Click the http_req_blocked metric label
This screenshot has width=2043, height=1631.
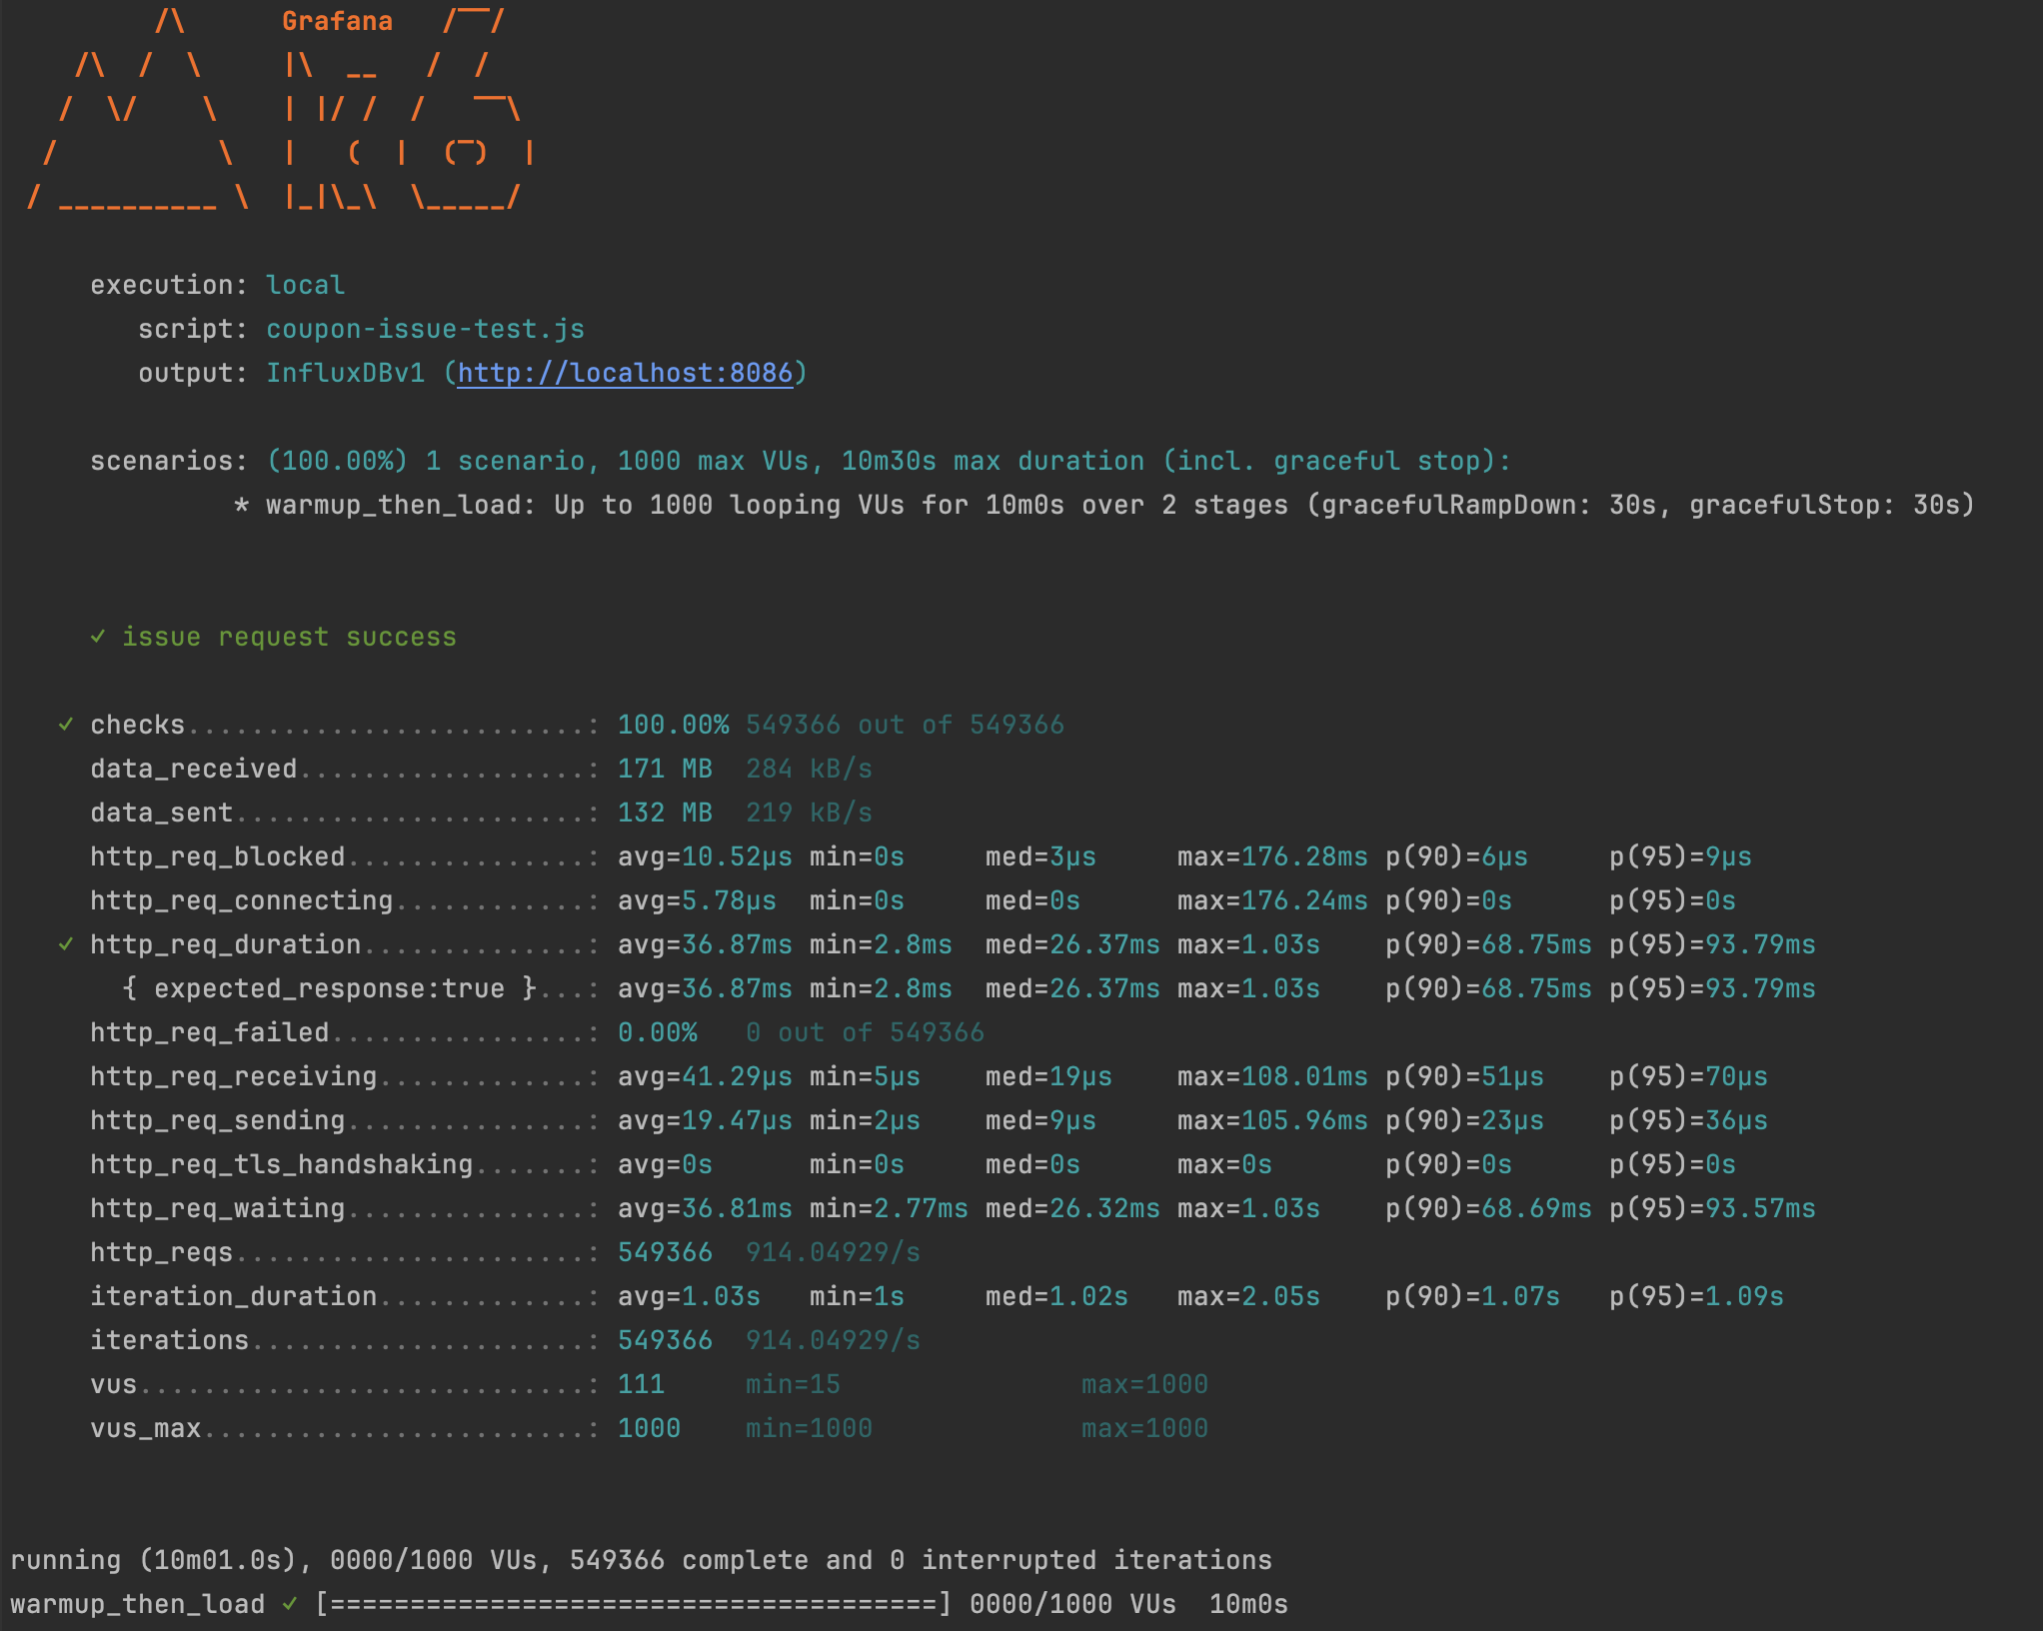(217, 856)
